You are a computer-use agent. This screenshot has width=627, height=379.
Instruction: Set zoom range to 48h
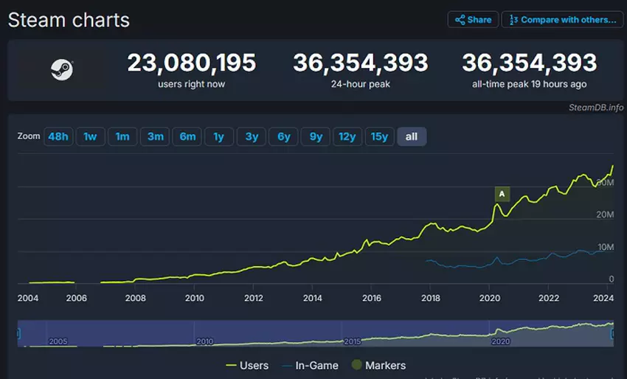(58, 136)
